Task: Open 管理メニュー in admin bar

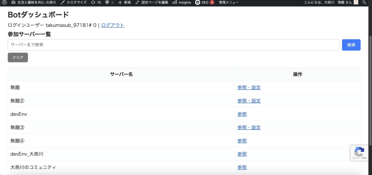Action: (x=229, y=3)
